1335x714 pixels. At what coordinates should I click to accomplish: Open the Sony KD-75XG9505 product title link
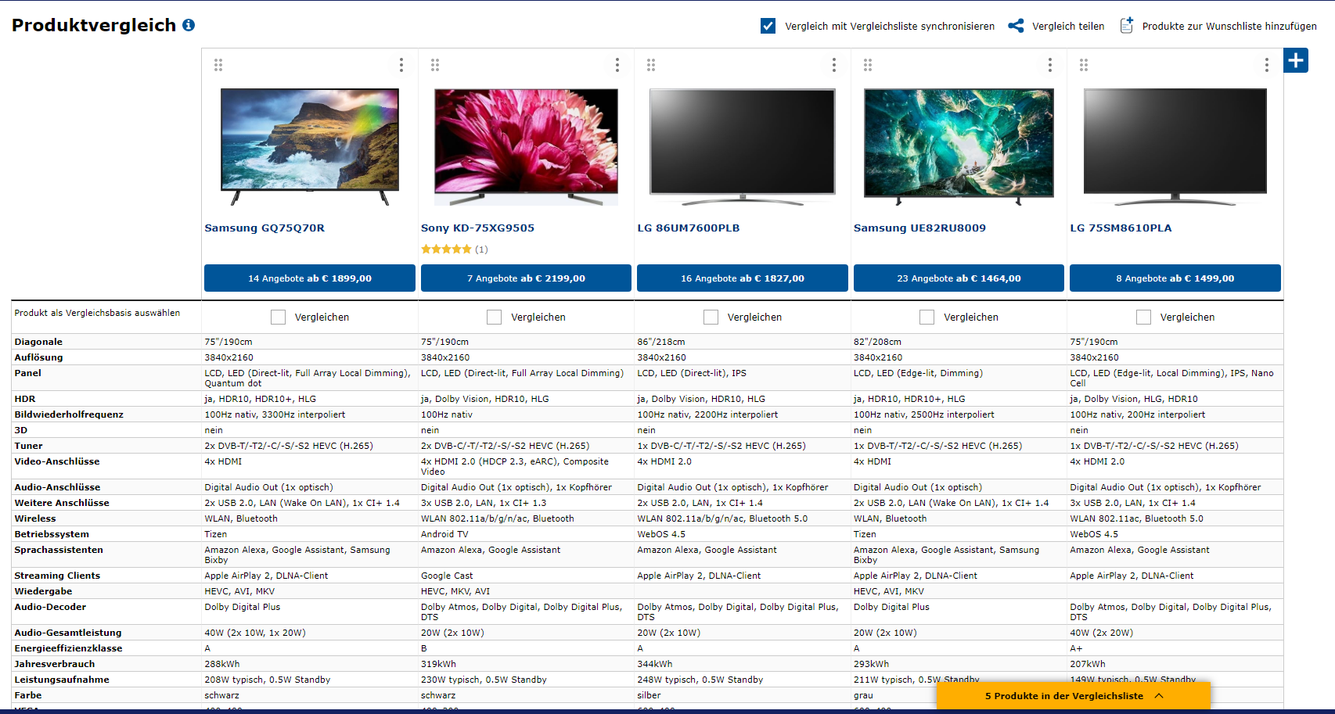[x=477, y=228]
